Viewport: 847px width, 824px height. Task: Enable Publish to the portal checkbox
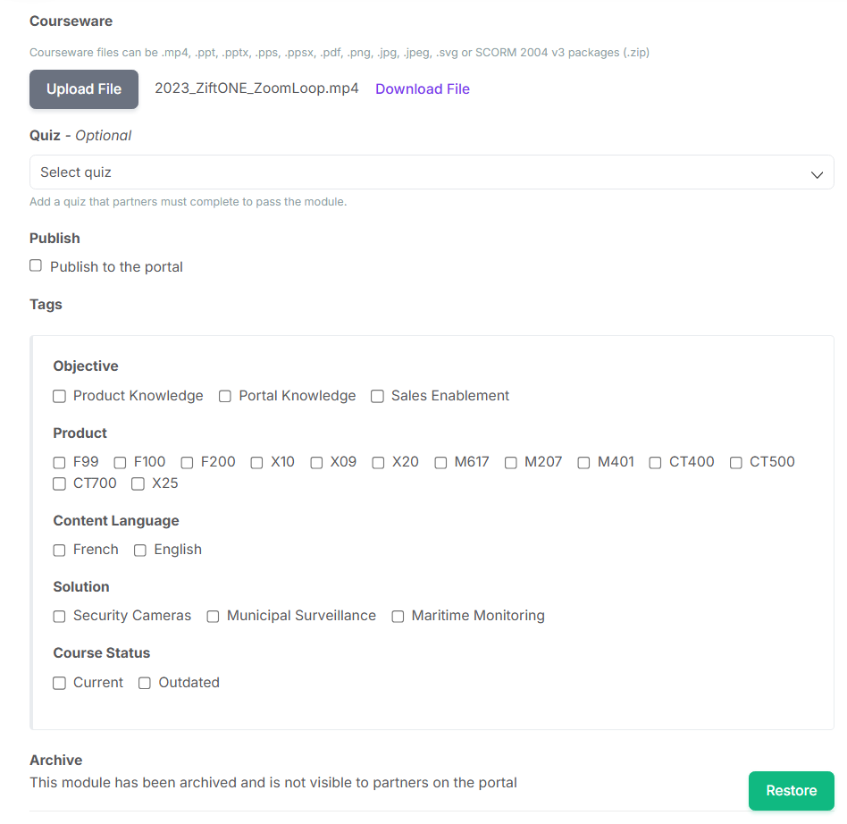36,265
